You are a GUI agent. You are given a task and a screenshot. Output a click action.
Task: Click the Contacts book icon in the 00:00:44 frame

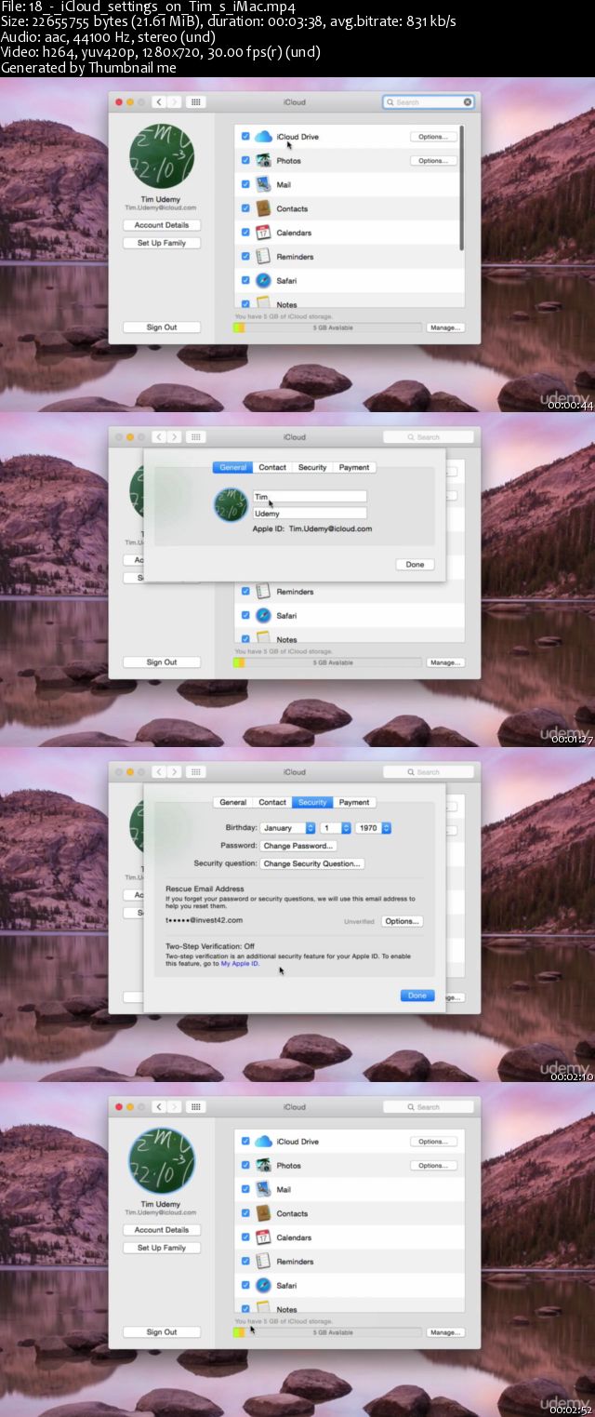tap(263, 208)
